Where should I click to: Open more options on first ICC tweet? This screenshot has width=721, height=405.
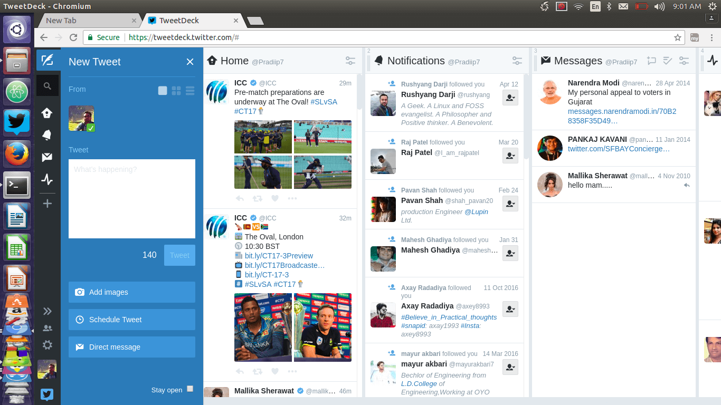pos(292,199)
